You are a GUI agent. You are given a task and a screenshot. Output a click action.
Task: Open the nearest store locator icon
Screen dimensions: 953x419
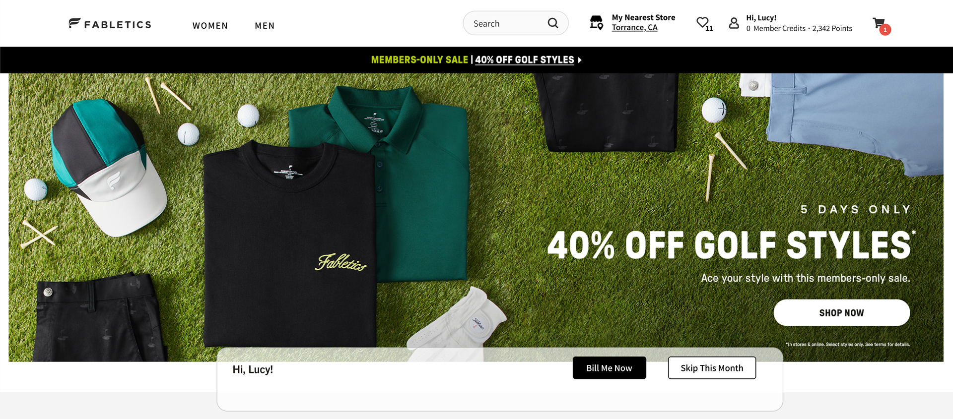597,23
